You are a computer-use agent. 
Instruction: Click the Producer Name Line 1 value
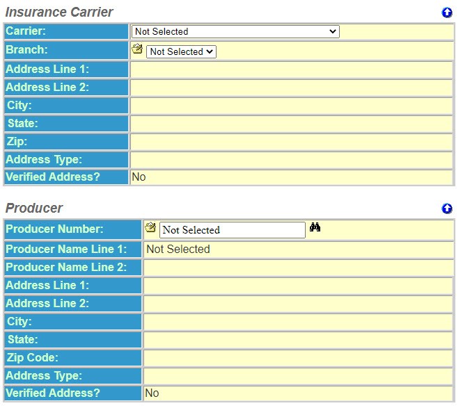[x=178, y=249]
